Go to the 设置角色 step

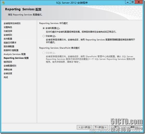tap(8, 27)
